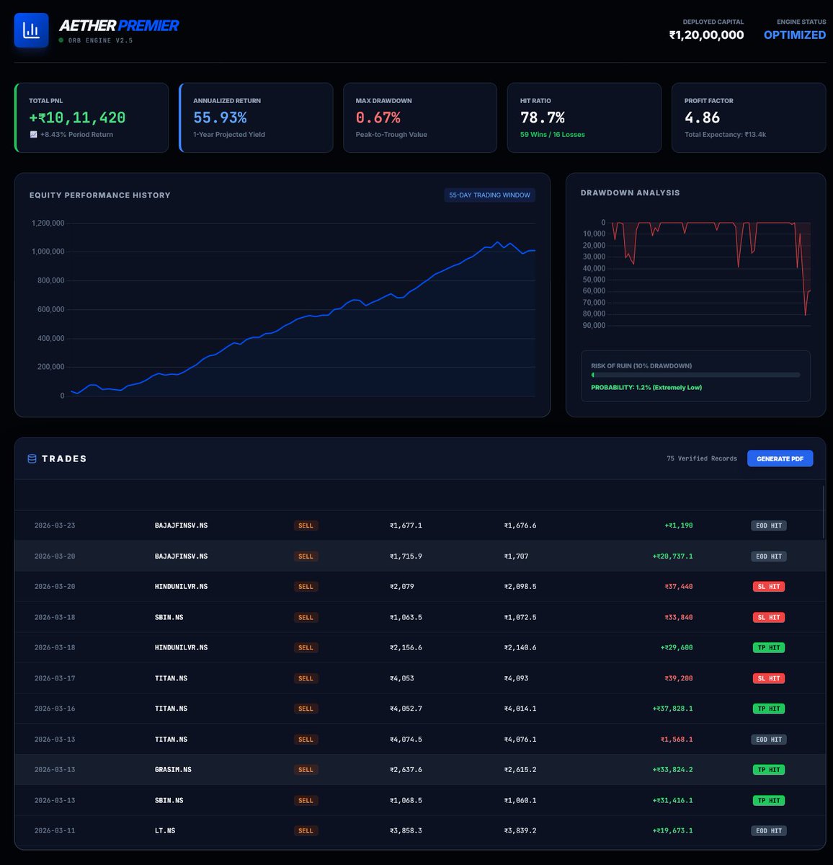Image resolution: width=833 pixels, height=865 pixels.
Task: Click the 75 Verified Records label
Action: (x=702, y=458)
